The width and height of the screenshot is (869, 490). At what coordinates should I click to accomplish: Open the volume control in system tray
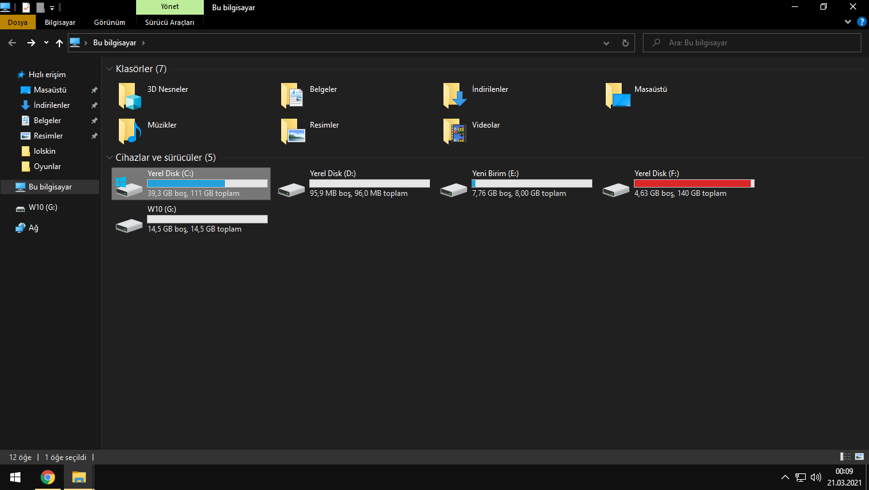click(816, 477)
